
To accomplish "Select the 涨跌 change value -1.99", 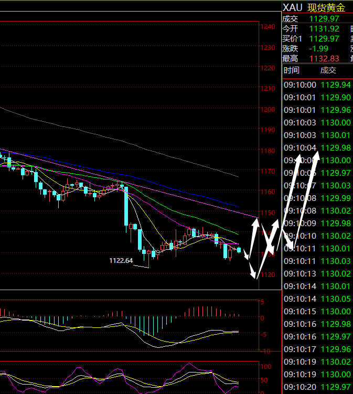I will coord(318,48).
